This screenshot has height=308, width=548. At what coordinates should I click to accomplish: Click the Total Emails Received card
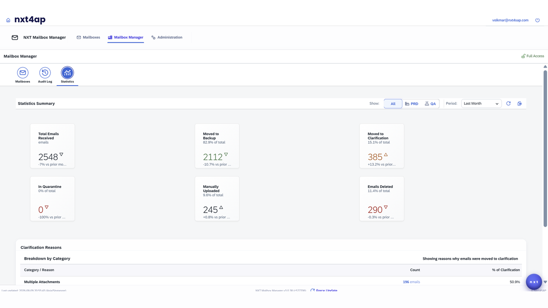(x=52, y=146)
